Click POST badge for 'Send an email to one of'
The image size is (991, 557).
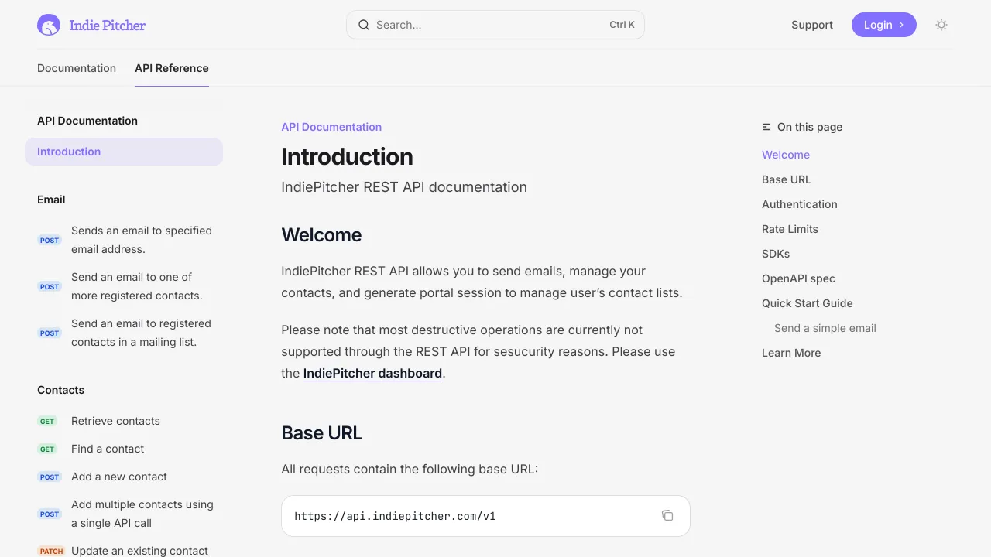click(x=50, y=286)
